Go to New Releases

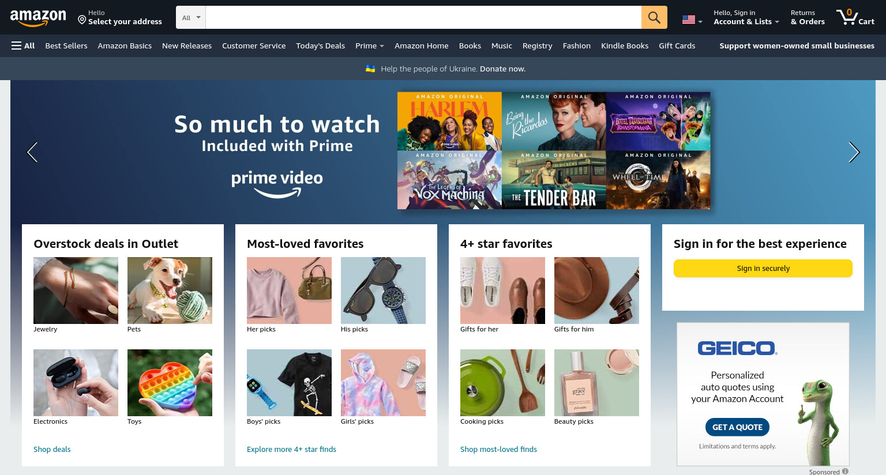(x=187, y=46)
